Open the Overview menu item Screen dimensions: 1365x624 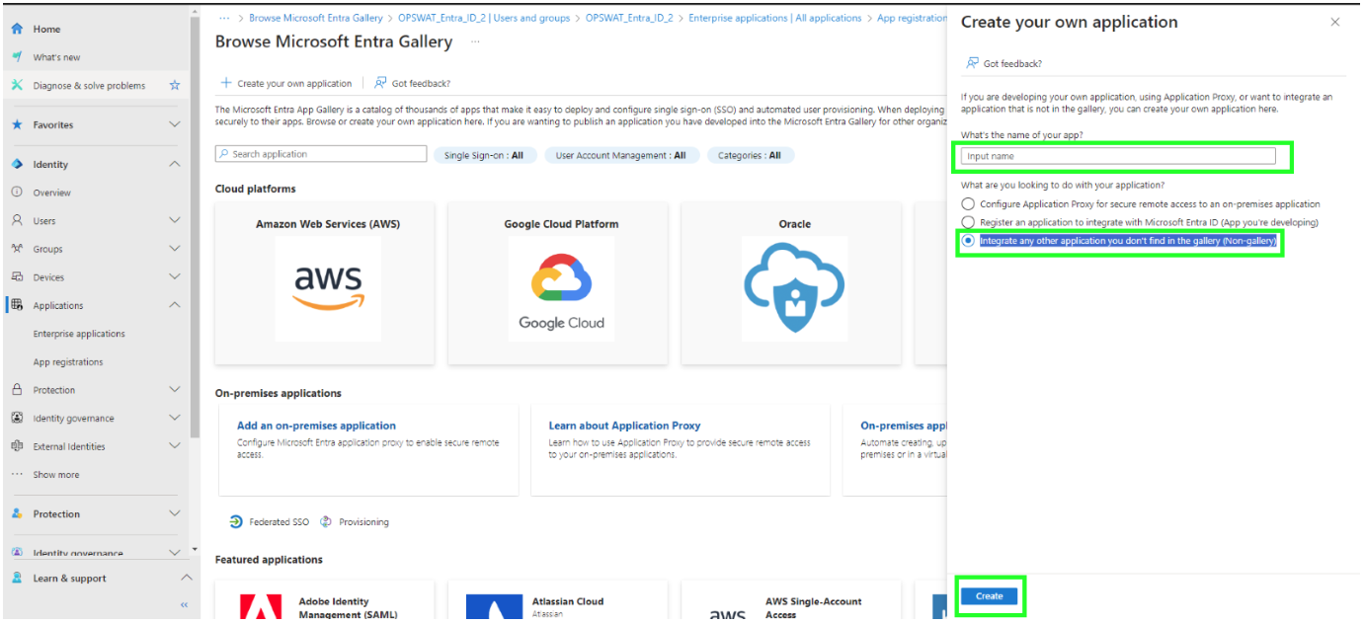click(51, 193)
